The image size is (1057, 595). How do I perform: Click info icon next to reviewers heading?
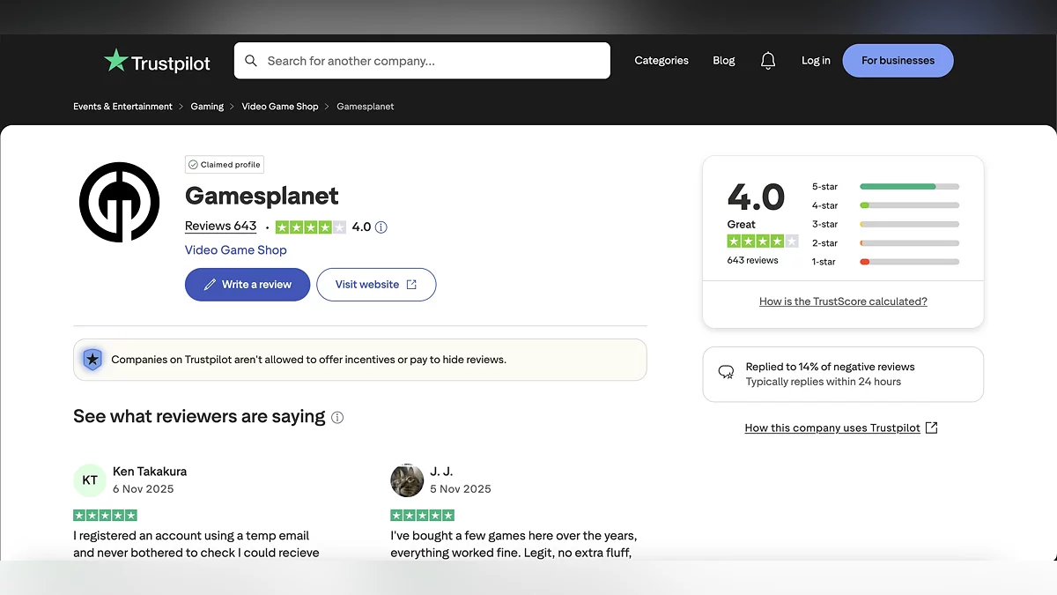(337, 418)
